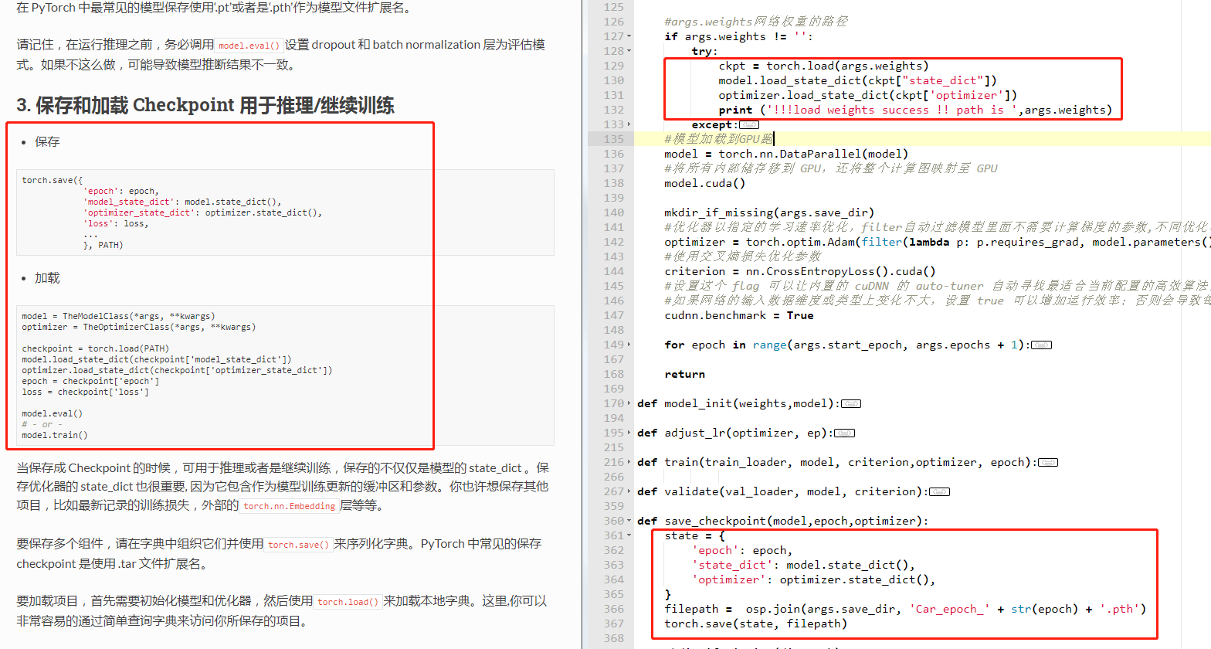1211x649 pixels.
Task: Click the inline code 'torch.load()' in the article
Action: click(348, 602)
